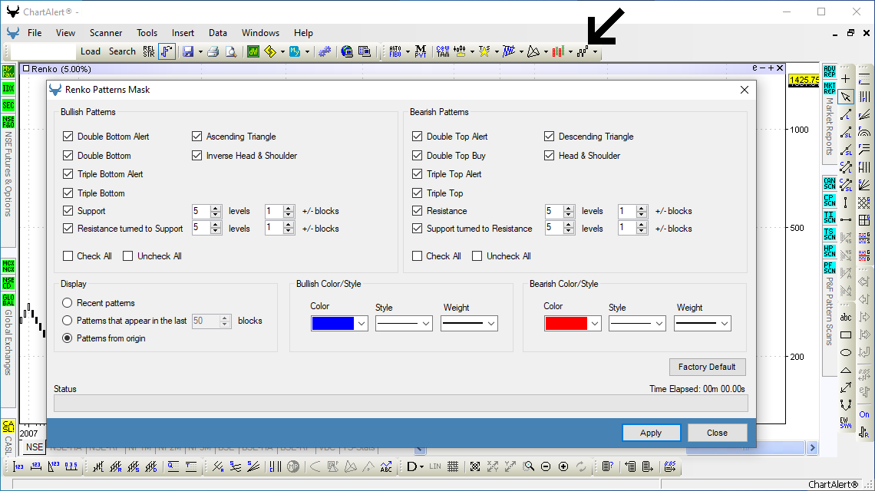Click the green IDX icon in left sidebar
The image size is (875, 491).
tap(8, 88)
